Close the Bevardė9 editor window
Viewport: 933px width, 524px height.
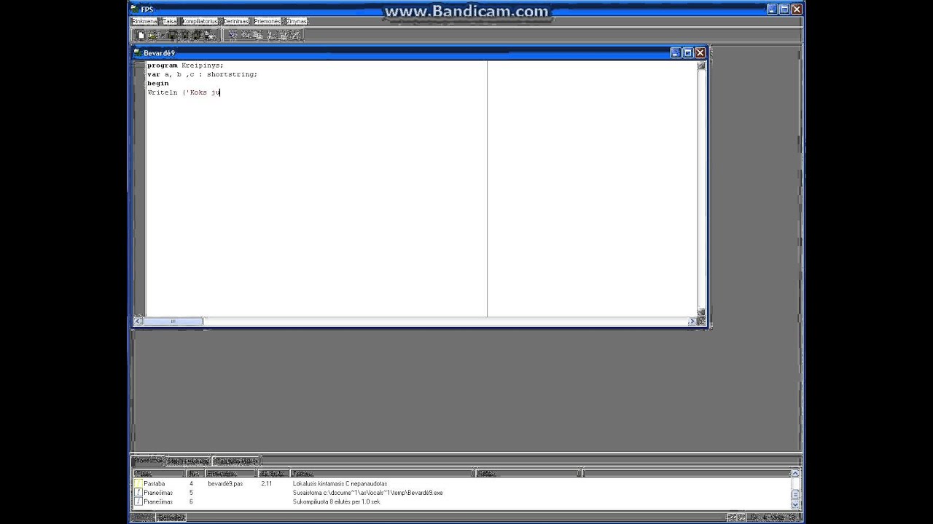(700, 53)
